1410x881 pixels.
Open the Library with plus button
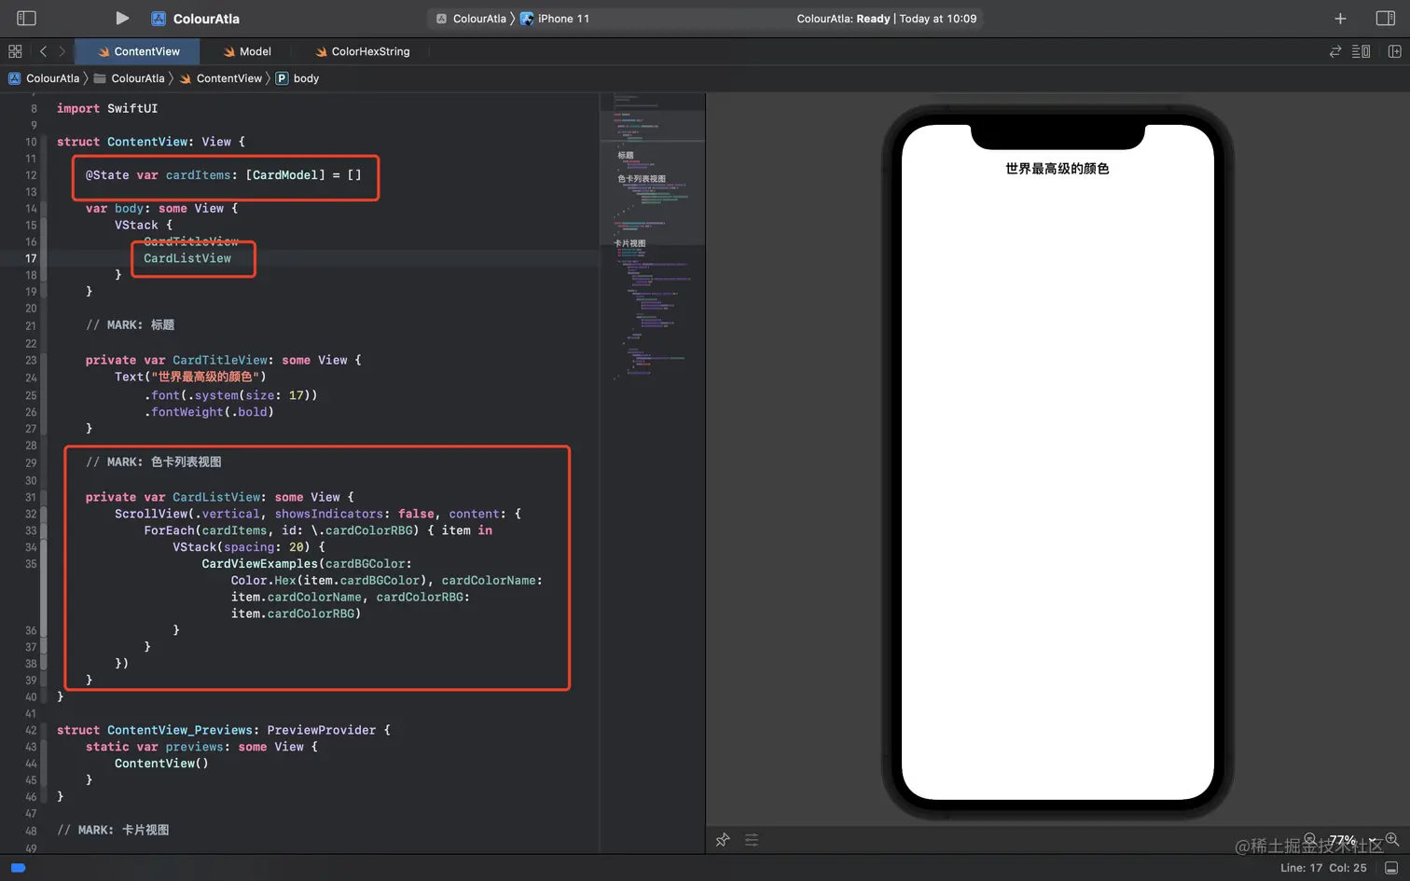(1340, 19)
